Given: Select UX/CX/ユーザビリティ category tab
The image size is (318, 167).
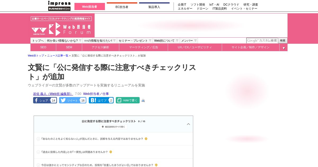Looking at the screenshot, I should pyautogui.click(x=195, y=47).
